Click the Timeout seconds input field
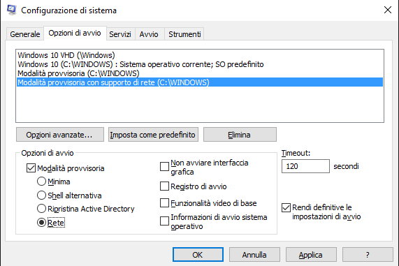The image size is (399, 266). [x=305, y=166]
